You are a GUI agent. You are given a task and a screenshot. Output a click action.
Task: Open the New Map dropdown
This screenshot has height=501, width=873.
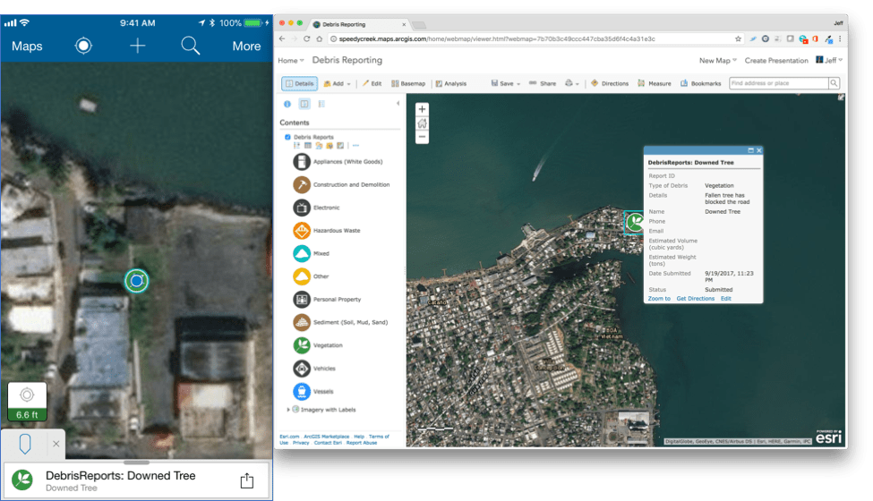coord(717,60)
